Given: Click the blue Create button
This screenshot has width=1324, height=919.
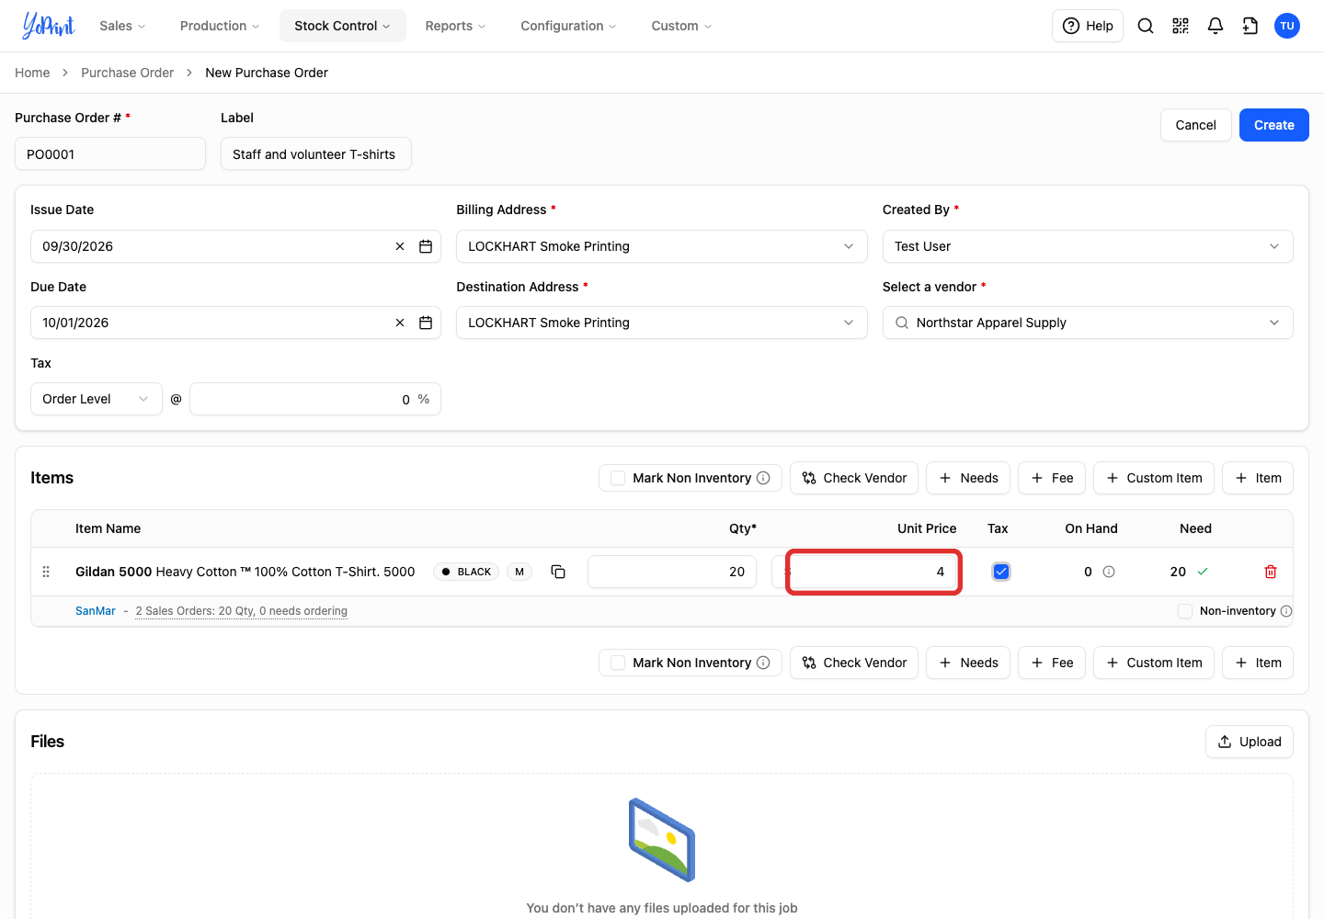Looking at the screenshot, I should (1273, 125).
